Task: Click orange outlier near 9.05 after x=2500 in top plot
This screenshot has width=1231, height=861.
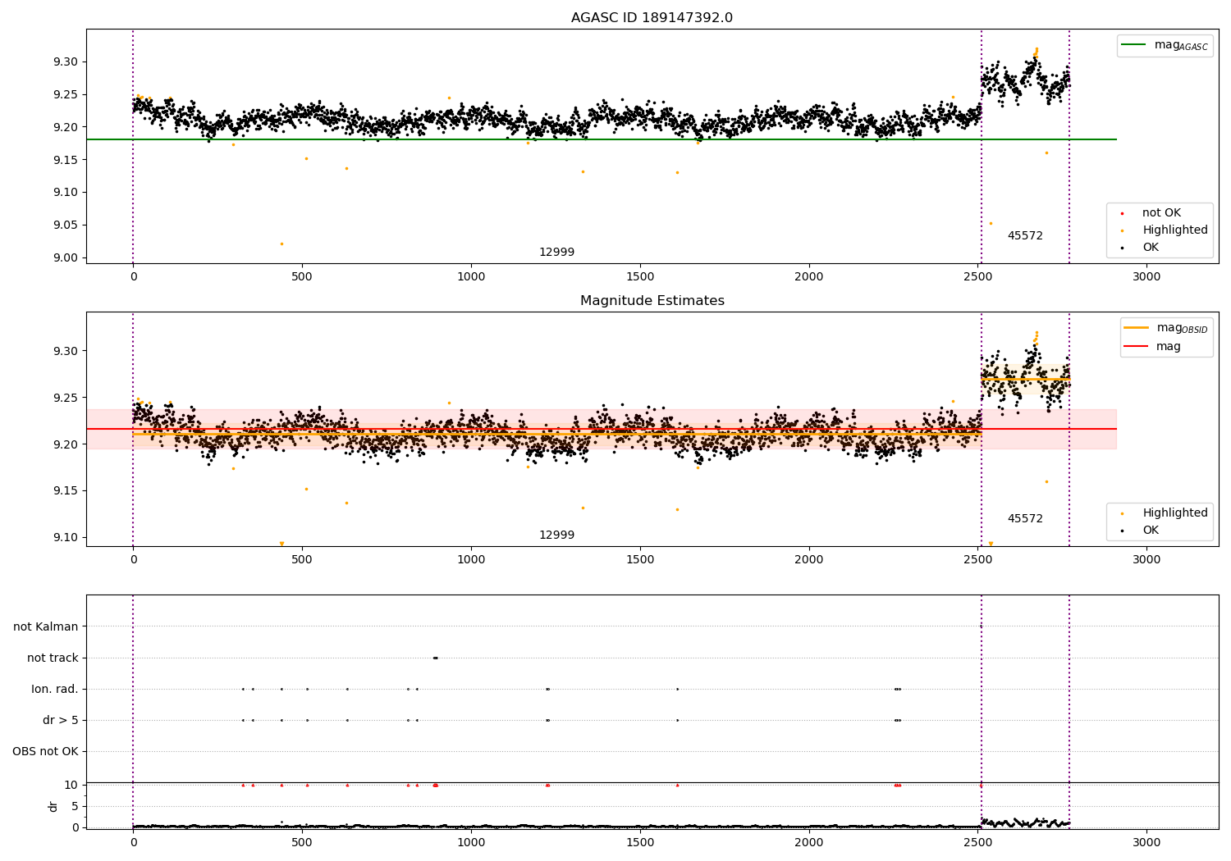Action: 991,223
